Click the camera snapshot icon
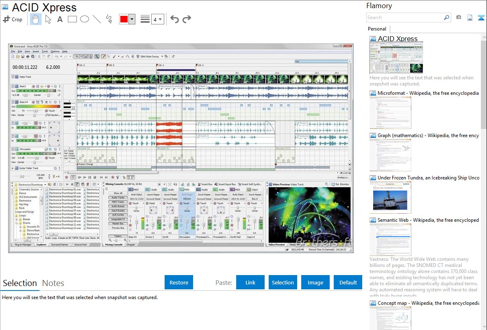This screenshot has height=330, width=487. pos(459,17)
